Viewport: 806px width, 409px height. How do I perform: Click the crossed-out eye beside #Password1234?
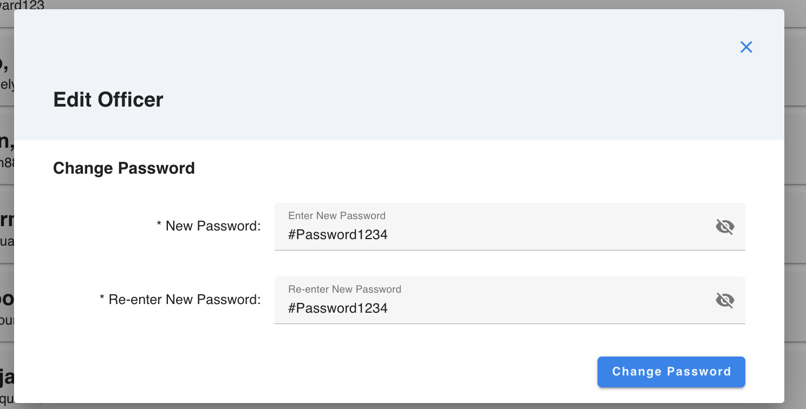725,227
